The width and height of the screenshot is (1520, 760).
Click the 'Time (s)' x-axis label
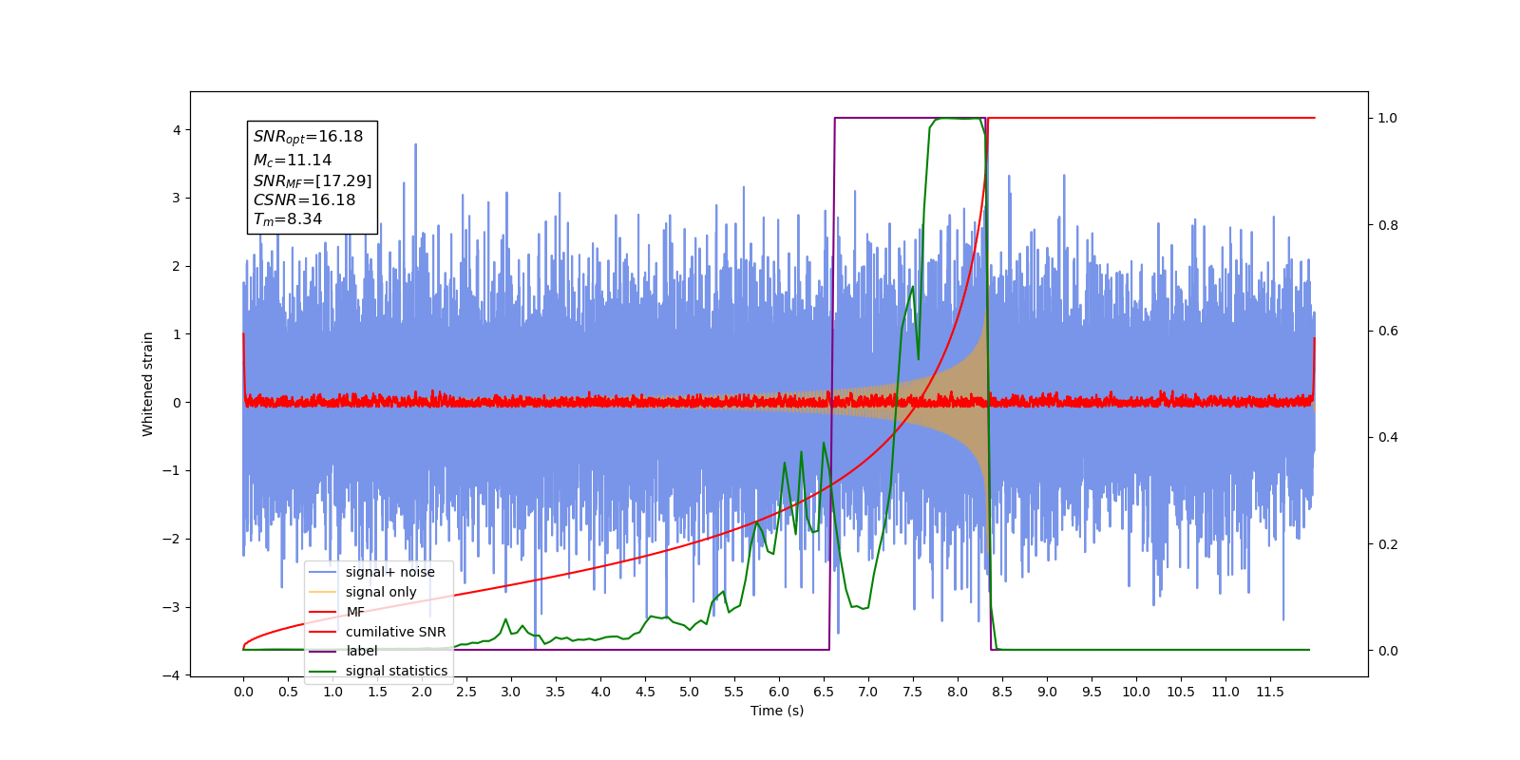777,711
